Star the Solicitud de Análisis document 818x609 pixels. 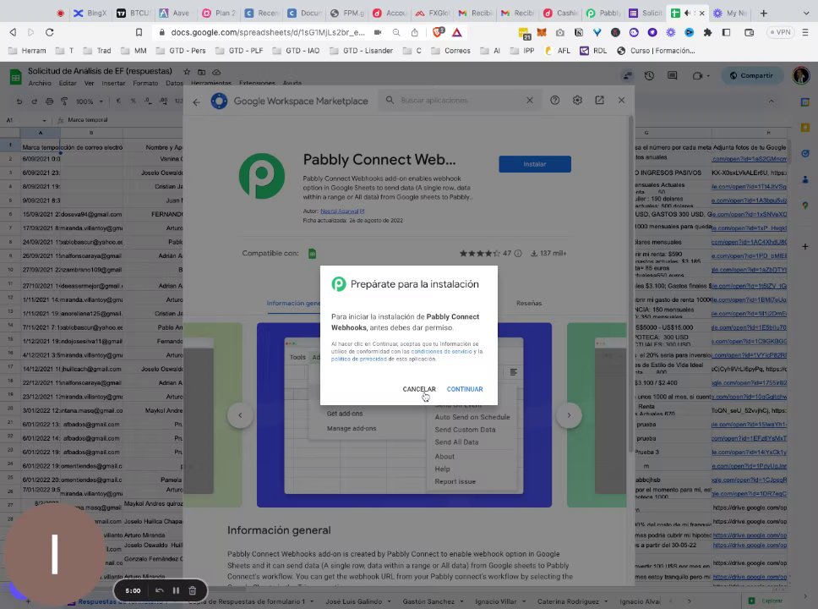(x=186, y=72)
